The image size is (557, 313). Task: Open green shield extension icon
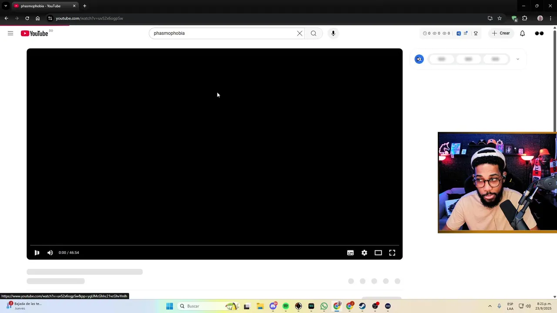point(514,18)
